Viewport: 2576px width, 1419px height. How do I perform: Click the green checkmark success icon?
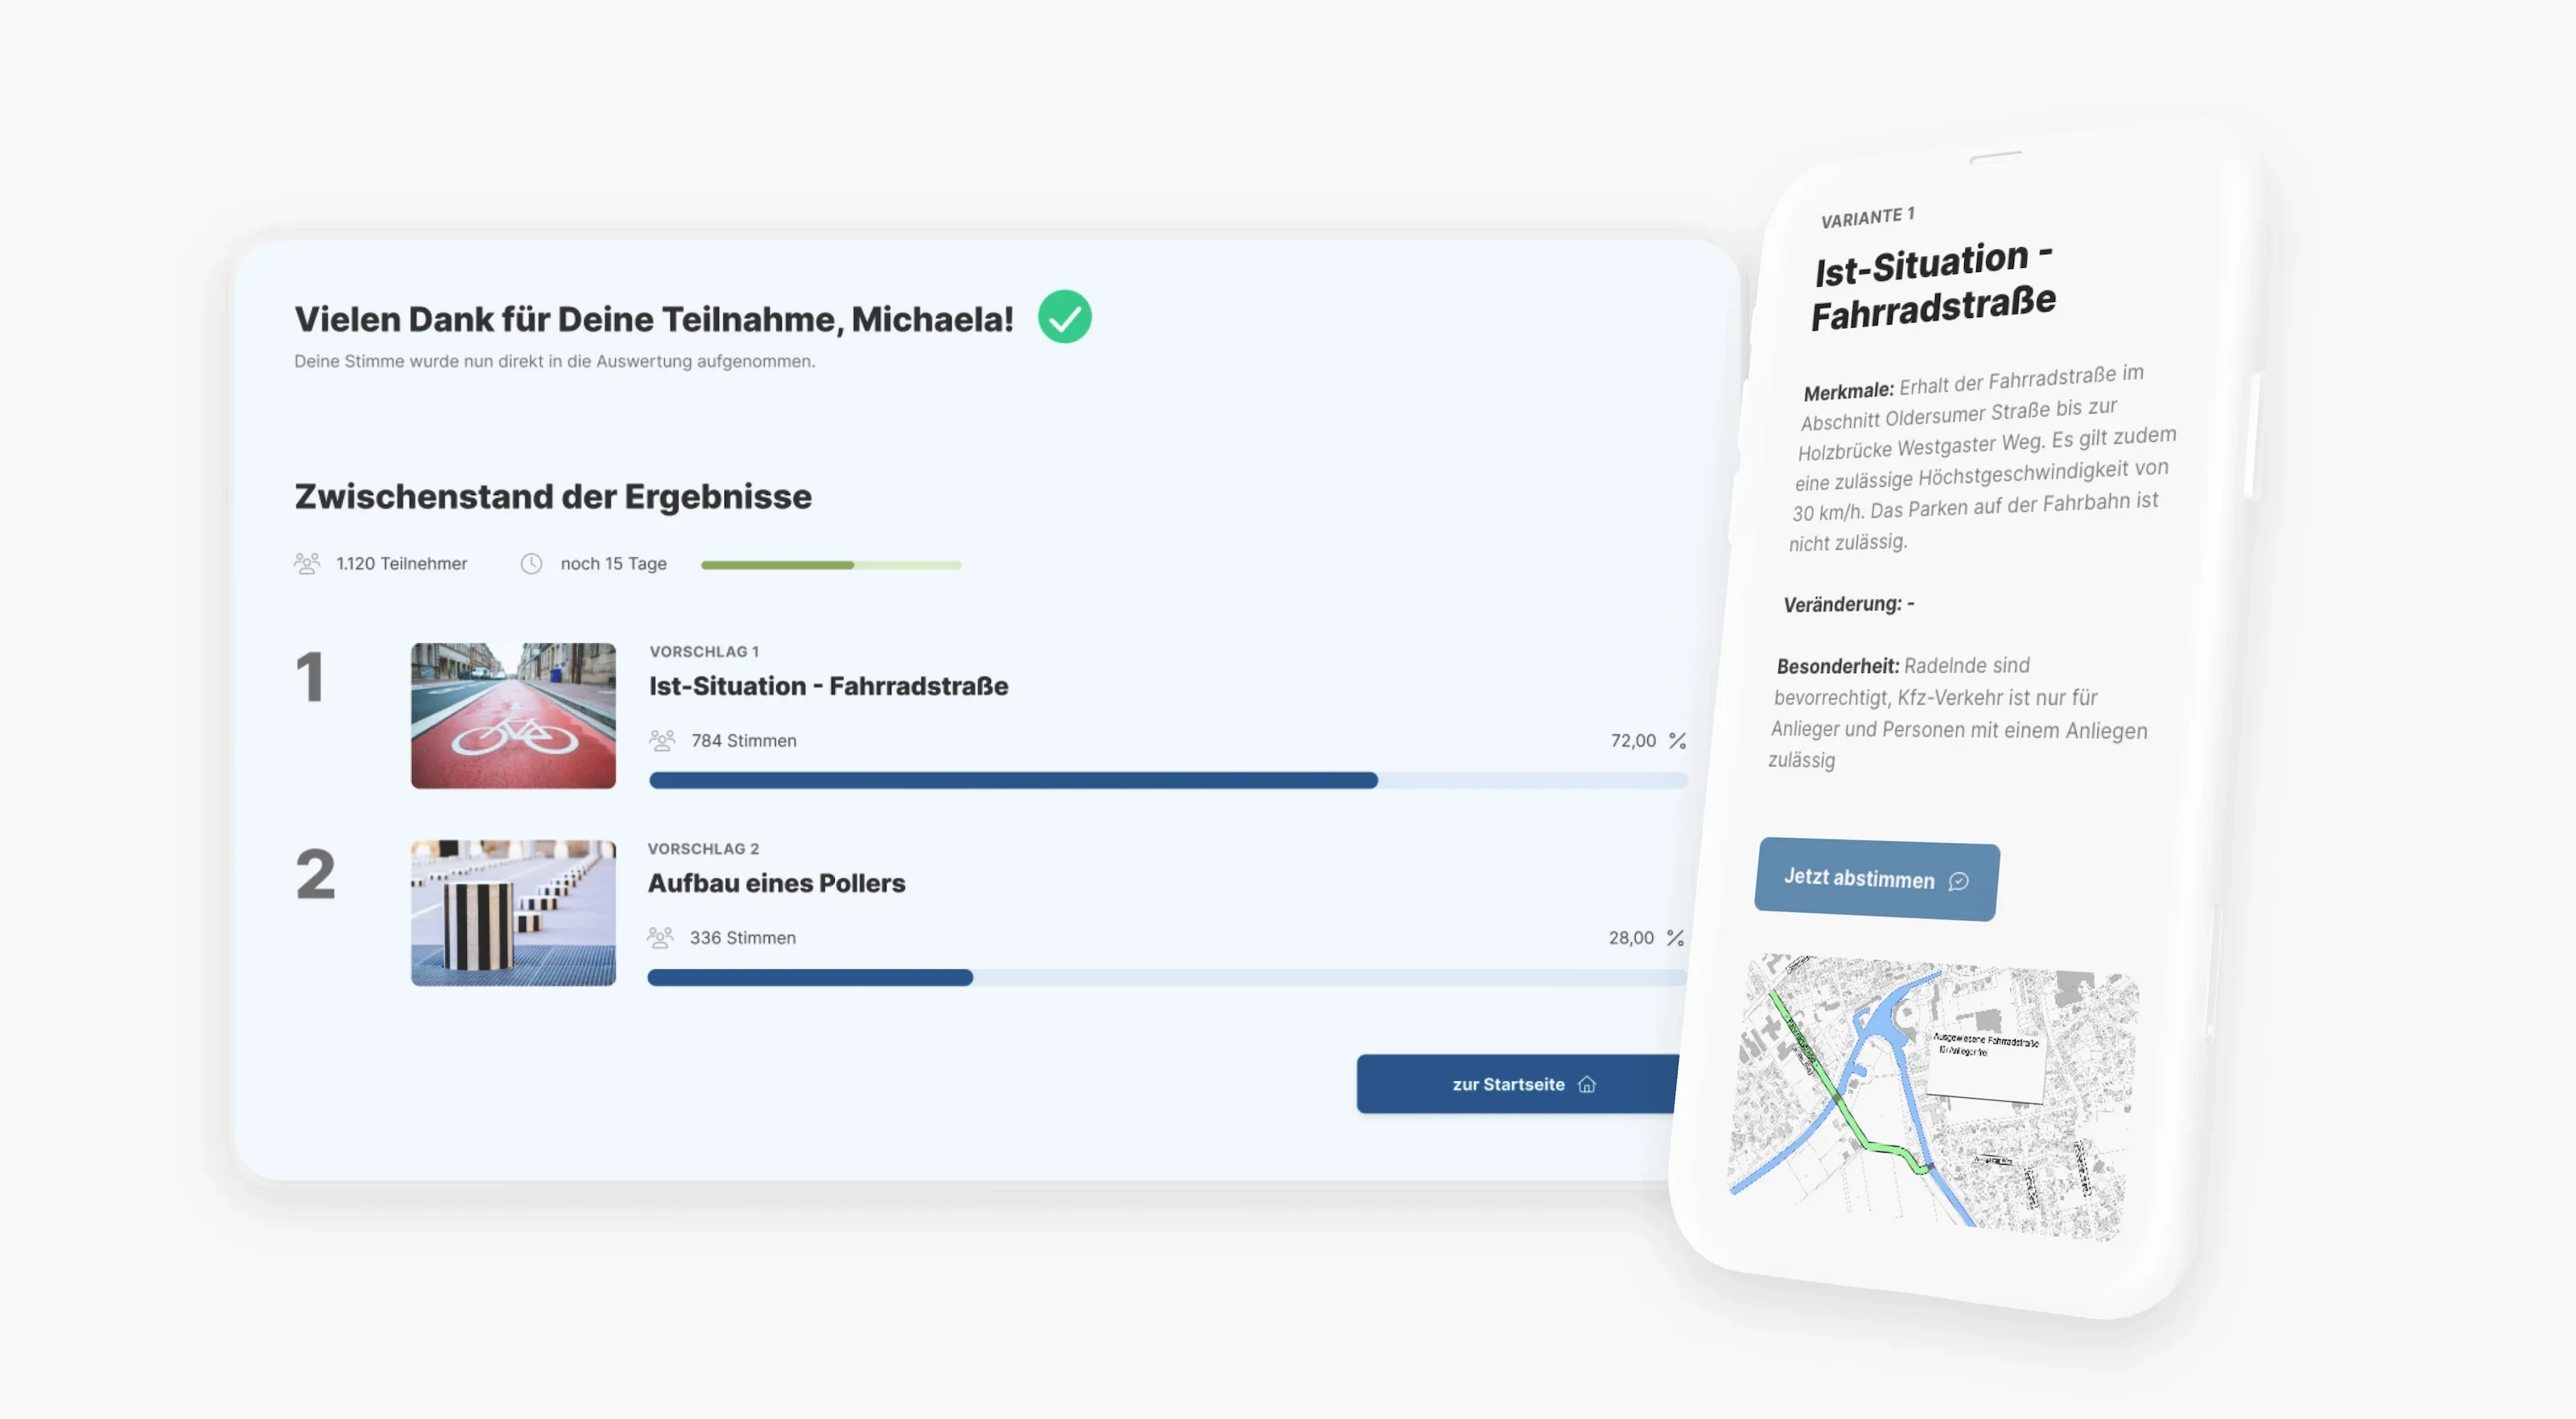[1064, 317]
